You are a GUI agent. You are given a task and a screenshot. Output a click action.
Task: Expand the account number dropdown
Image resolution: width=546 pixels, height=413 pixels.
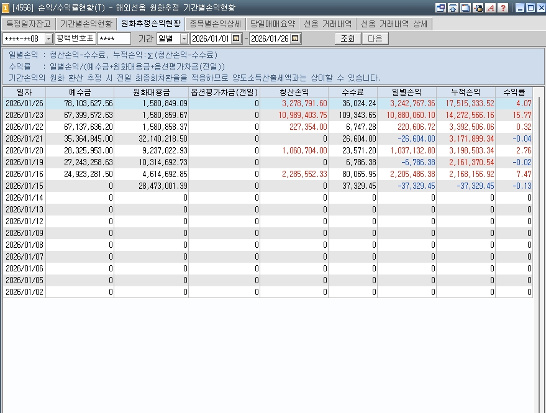[x=48, y=39]
